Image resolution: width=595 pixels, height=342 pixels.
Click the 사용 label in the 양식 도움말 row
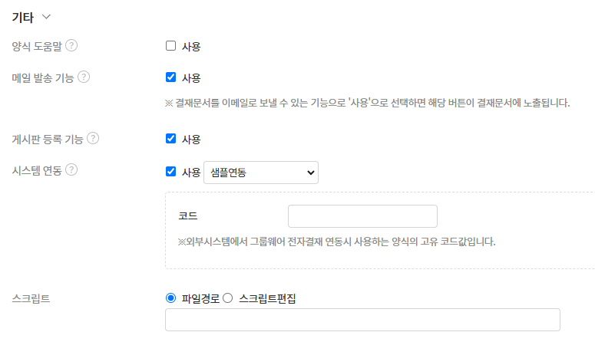point(191,46)
